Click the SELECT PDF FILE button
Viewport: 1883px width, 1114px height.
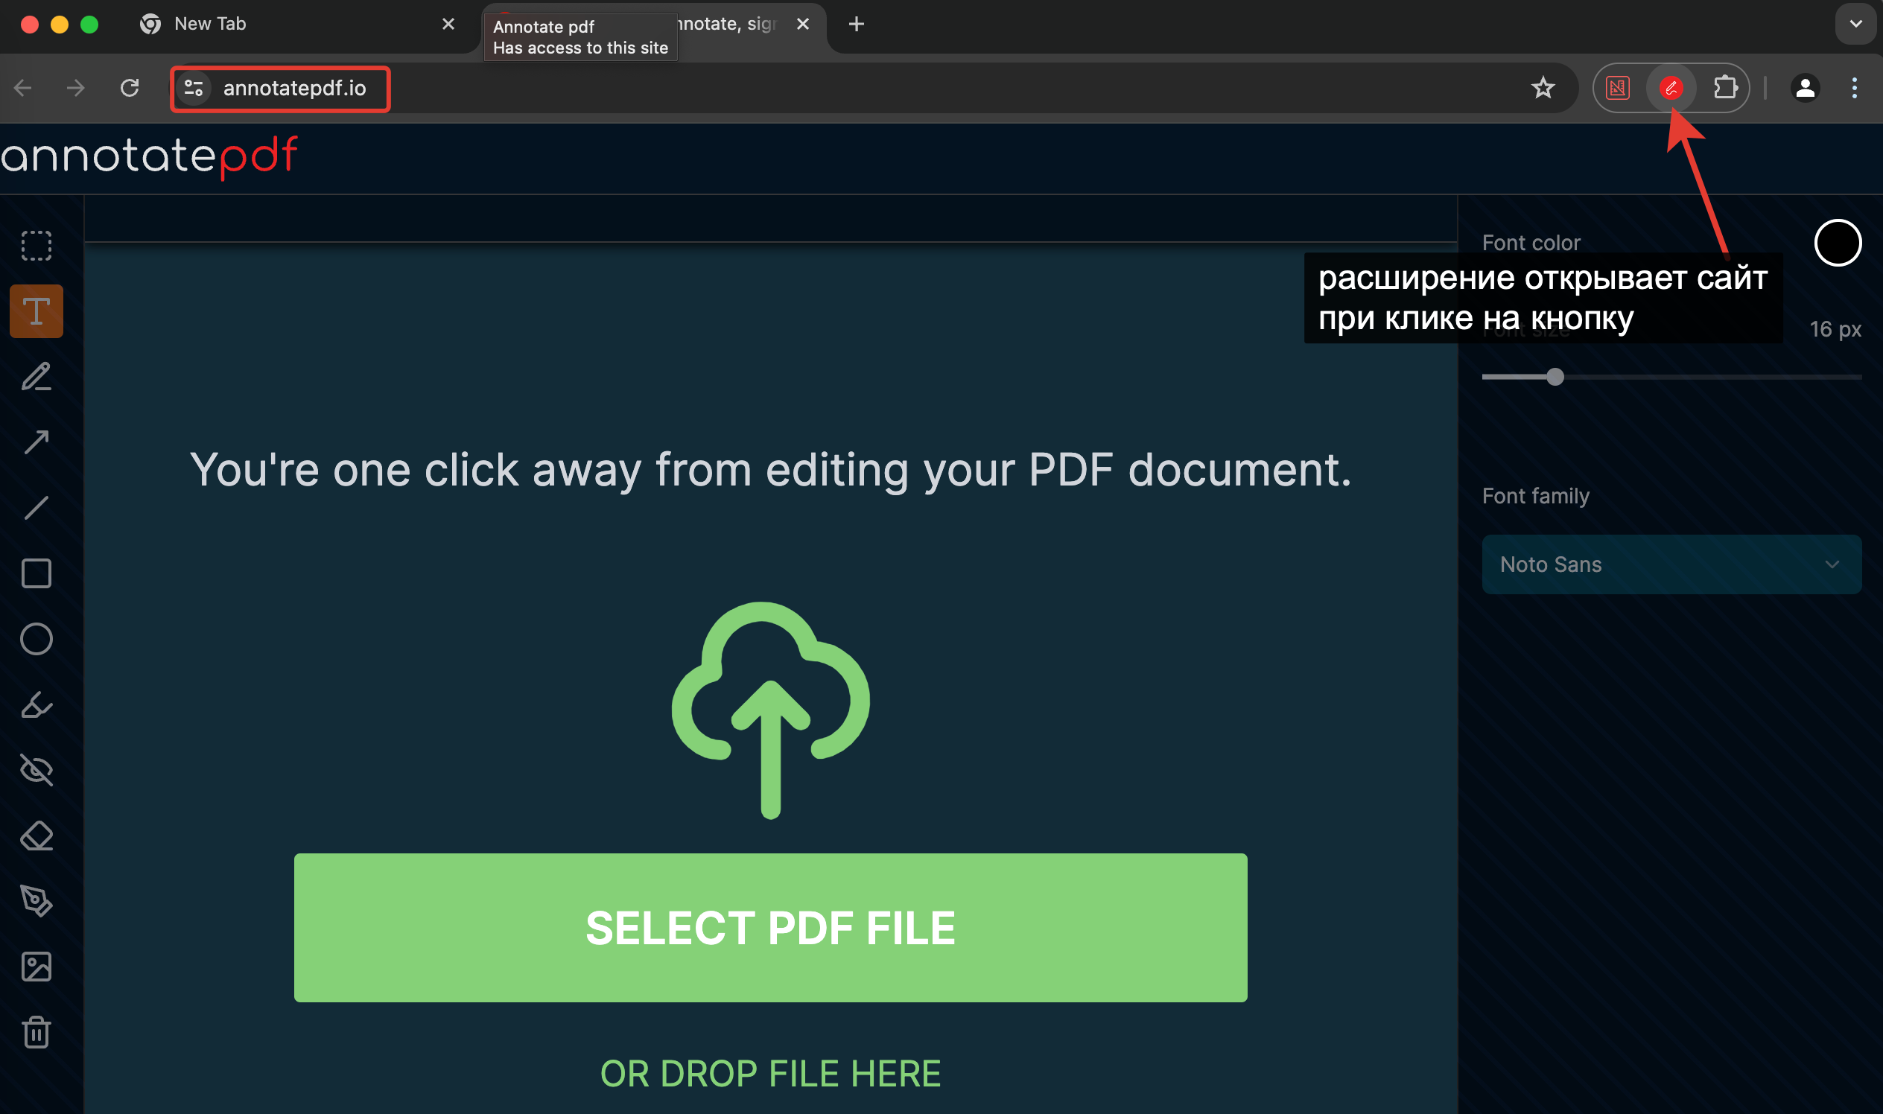point(769,928)
